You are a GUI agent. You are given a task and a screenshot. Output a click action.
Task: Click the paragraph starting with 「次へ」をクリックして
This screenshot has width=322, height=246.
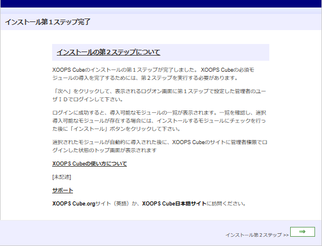pyautogui.click(x=159, y=95)
